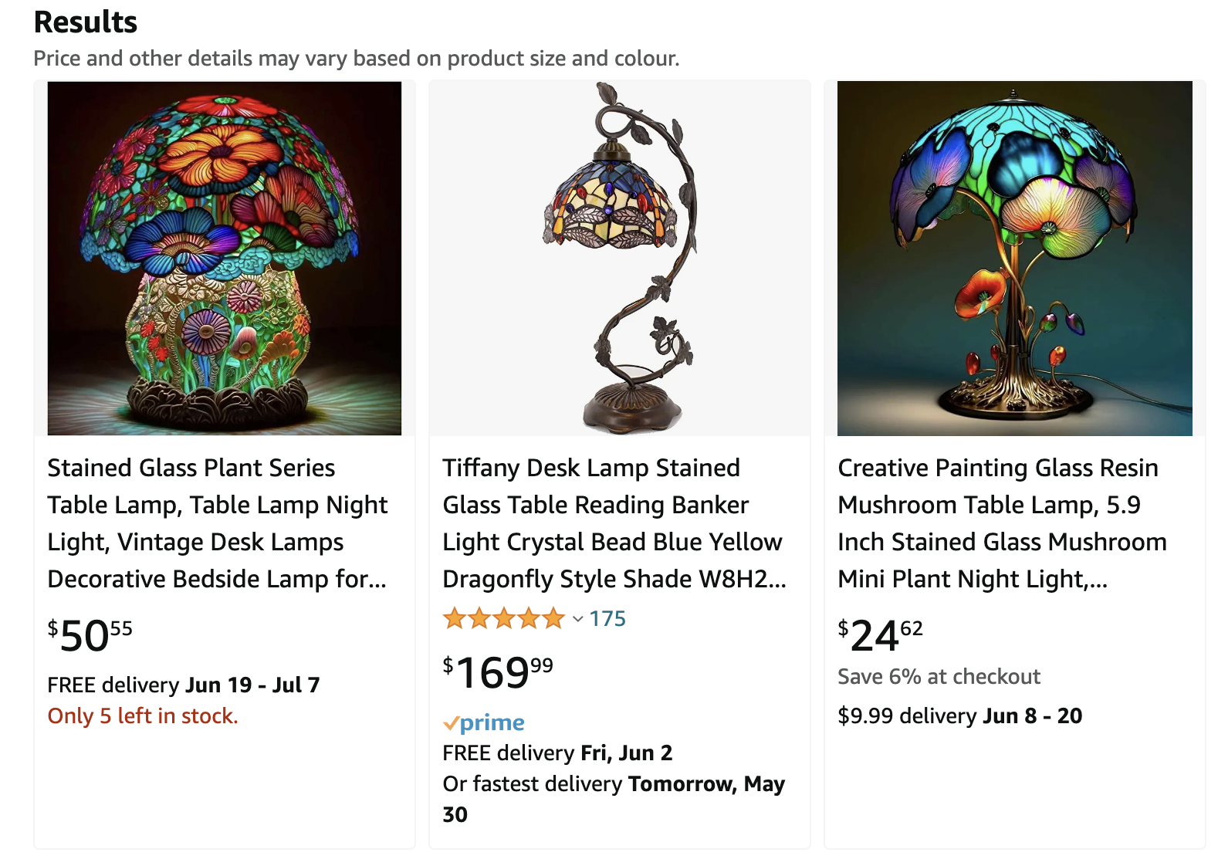Screen dimensions: 1218x866
Task: Expand the star rating chevron on Tiffany lamp
Action: click(x=577, y=619)
